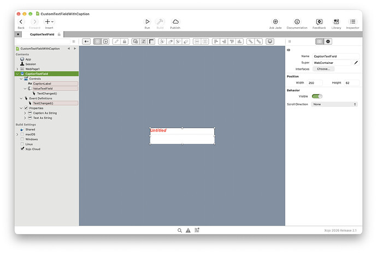
Task: Click the align top edges icon
Action: coord(232,41)
